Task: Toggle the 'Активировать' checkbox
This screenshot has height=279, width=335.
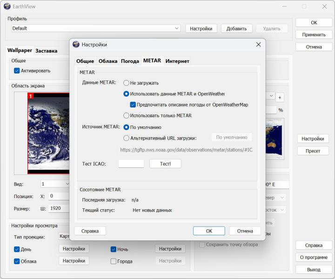Action: pos(17,71)
